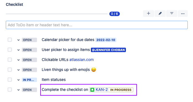Image resolution: width=193 pixels, height=102 pixels.
Task: Open chevron beside Complete the checklist item
Action: click(18, 90)
